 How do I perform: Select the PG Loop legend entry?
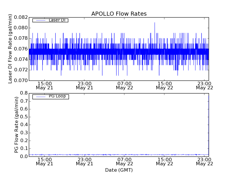[x=57, y=96]
